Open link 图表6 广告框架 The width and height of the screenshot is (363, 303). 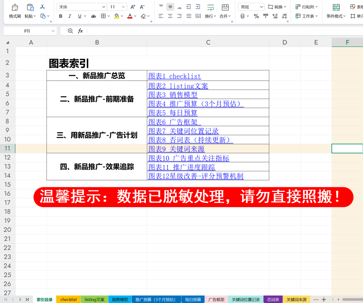click(174, 122)
